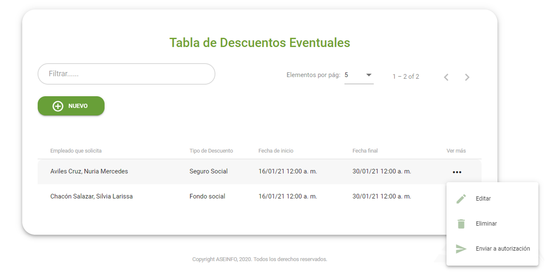Select employee Aviles Cruz, Nuria Mercedes
Viewport: 555px width, 277px height.
coord(89,171)
